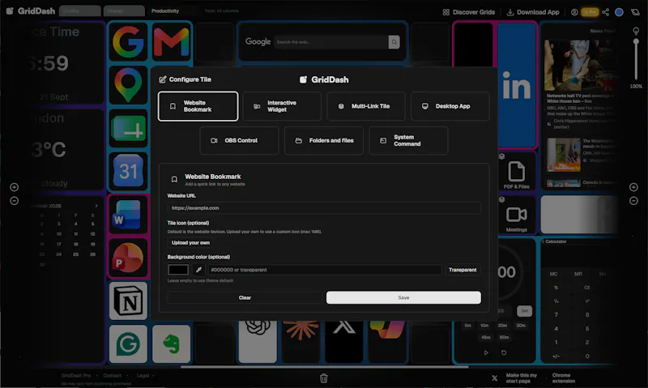Screen dimensions: 648x388
Task: Select the OBS Control tile type
Action: coord(239,140)
